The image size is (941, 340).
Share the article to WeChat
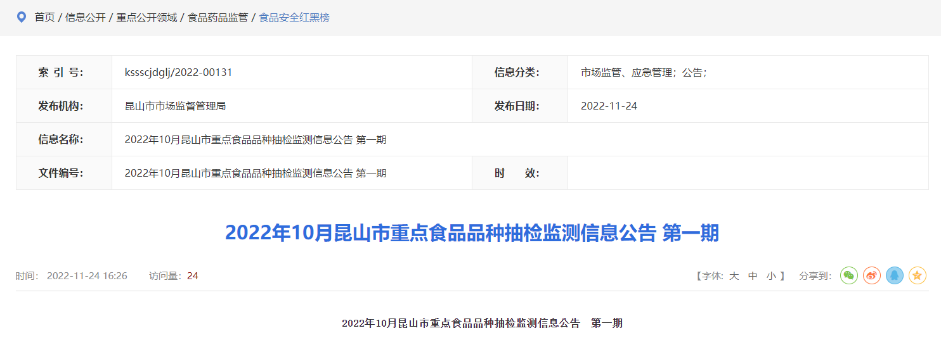[849, 275]
